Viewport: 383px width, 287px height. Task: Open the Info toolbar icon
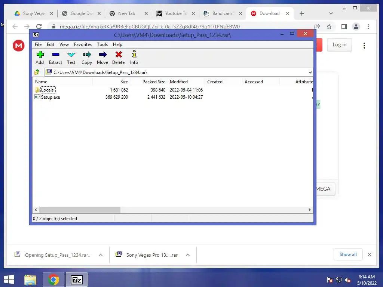point(134,58)
